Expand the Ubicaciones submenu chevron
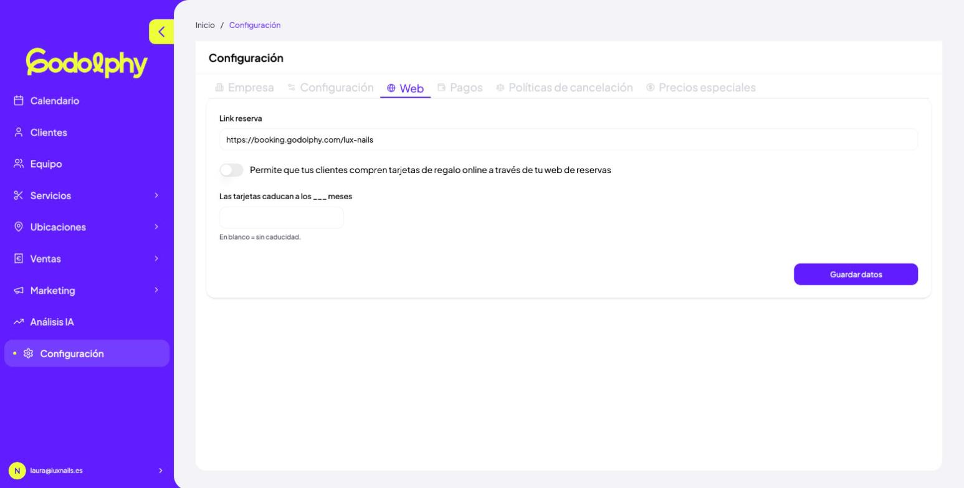Viewport: 964px width, 488px height. click(x=156, y=227)
